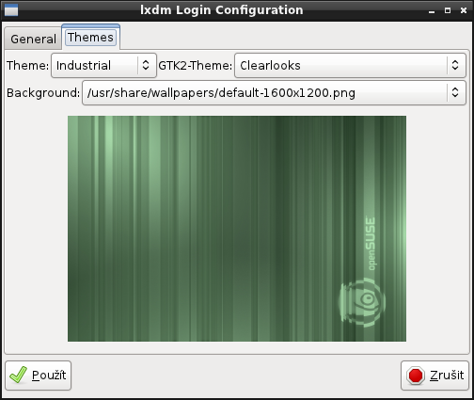Open the Theme combo box showing Industrial

click(x=103, y=65)
